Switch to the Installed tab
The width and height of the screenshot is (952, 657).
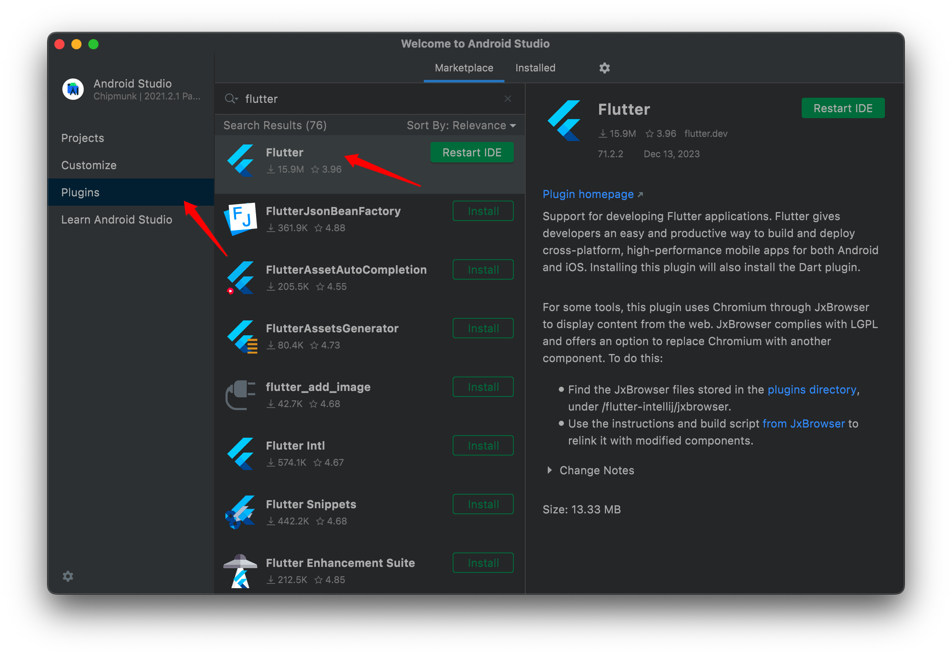point(535,68)
